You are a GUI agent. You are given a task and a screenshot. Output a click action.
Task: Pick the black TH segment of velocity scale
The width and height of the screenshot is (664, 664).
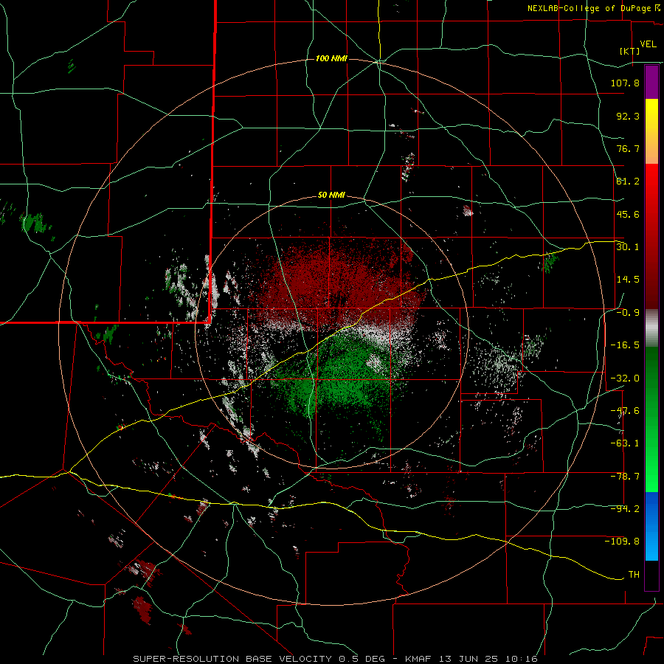click(x=651, y=575)
